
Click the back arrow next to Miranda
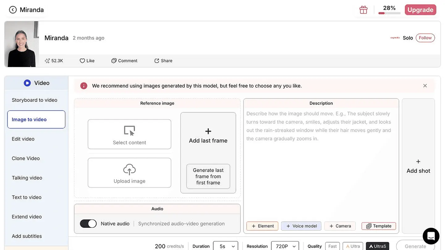[13, 10]
